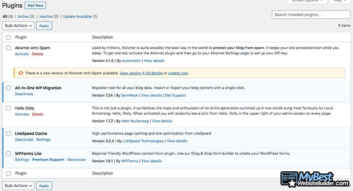Click WPForms Premium Support link
The width and height of the screenshot is (353, 191).
tap(48, 160)
